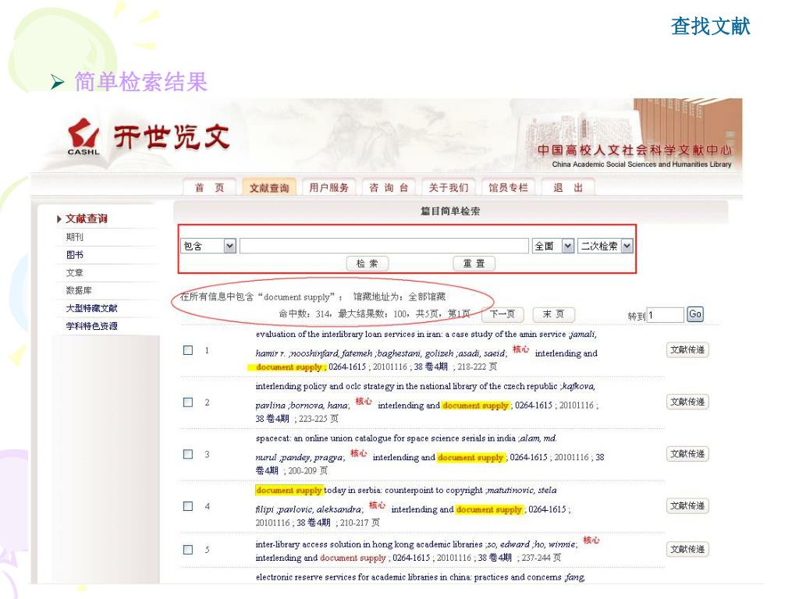
Task: Open article 'inter-library access solution in hong kong'
Action: click(x=369, y=544)
